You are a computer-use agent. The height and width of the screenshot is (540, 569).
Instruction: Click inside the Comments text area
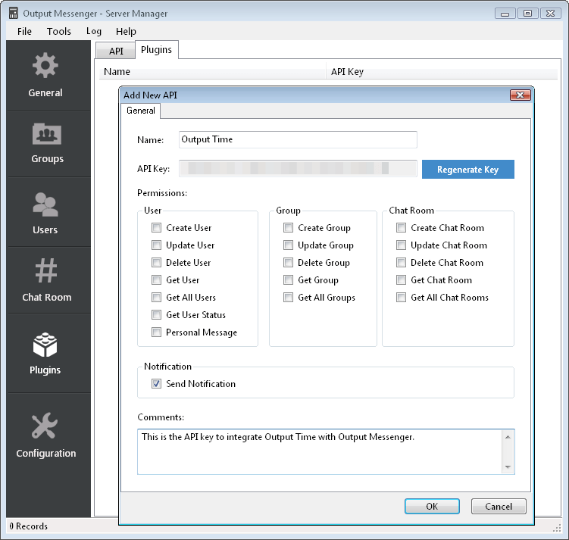tap(320, 452)
